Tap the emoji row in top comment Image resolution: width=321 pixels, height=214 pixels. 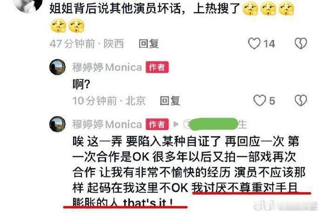pyautogui.click(x=172, y=17)
